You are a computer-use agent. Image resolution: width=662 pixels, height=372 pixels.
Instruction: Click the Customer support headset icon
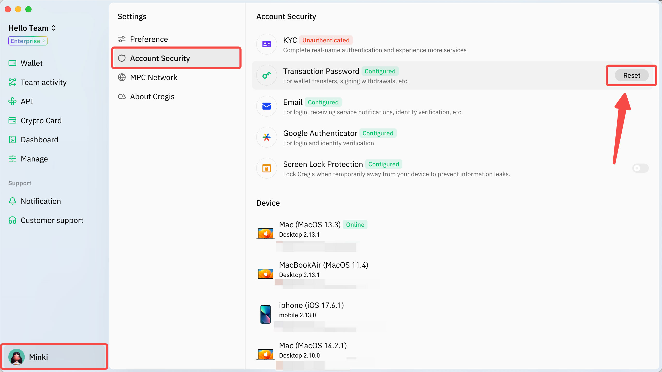[x=12, y=220]
